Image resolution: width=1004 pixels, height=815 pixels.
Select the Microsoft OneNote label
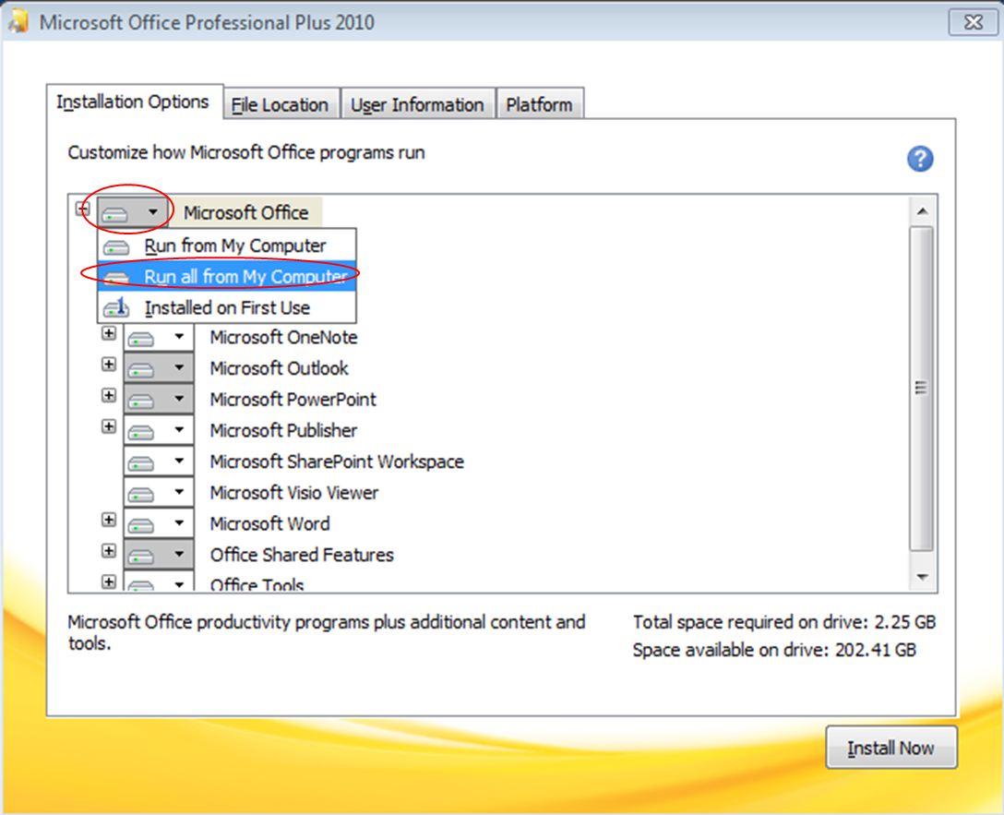[283, 338]
